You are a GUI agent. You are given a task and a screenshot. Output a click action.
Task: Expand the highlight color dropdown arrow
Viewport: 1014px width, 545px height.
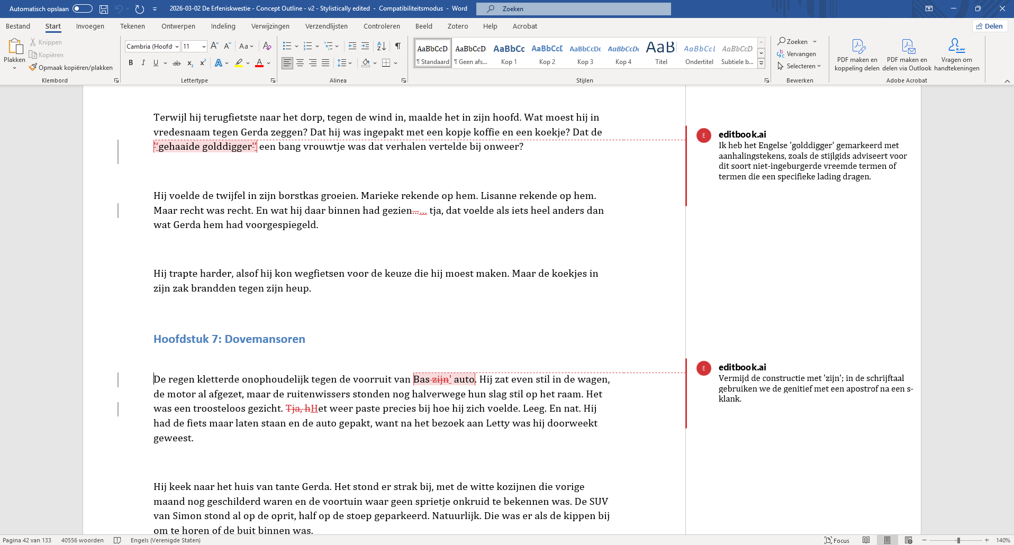coord(248,63)
